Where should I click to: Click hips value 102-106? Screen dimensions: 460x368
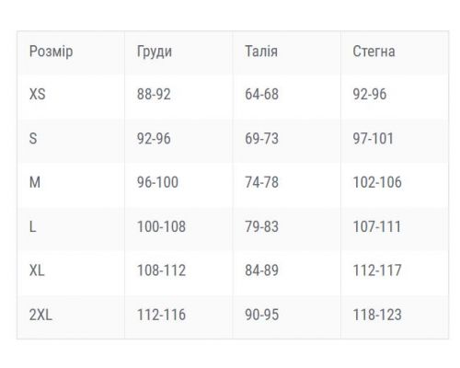377,182
